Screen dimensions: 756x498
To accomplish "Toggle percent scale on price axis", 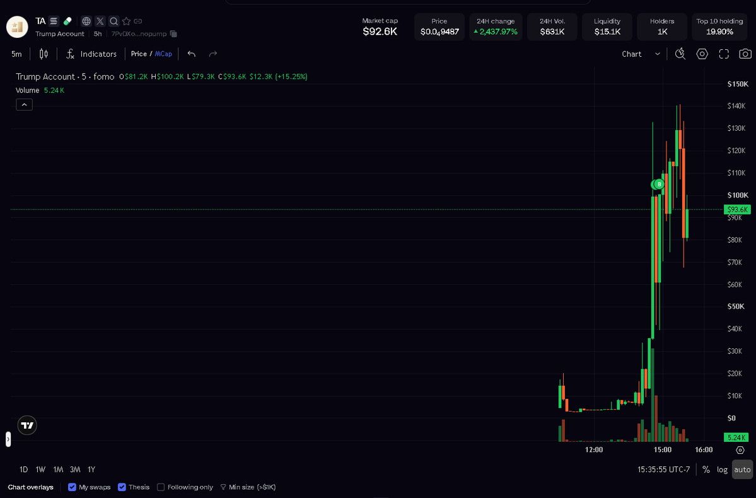I will [706, 470].
